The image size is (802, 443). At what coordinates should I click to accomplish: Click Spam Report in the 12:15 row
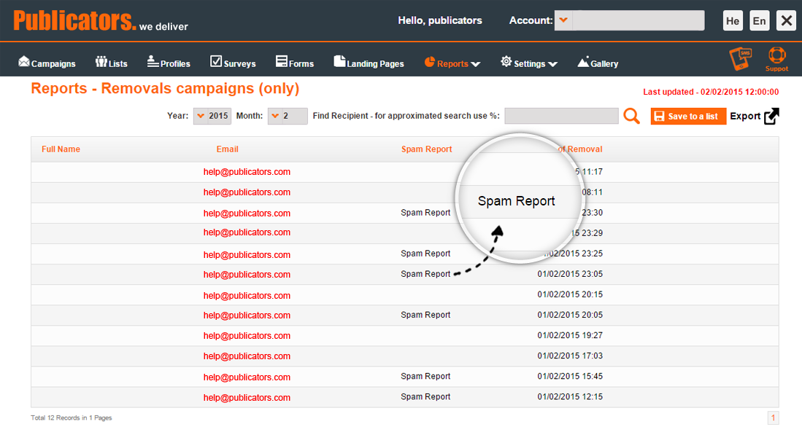425,396
